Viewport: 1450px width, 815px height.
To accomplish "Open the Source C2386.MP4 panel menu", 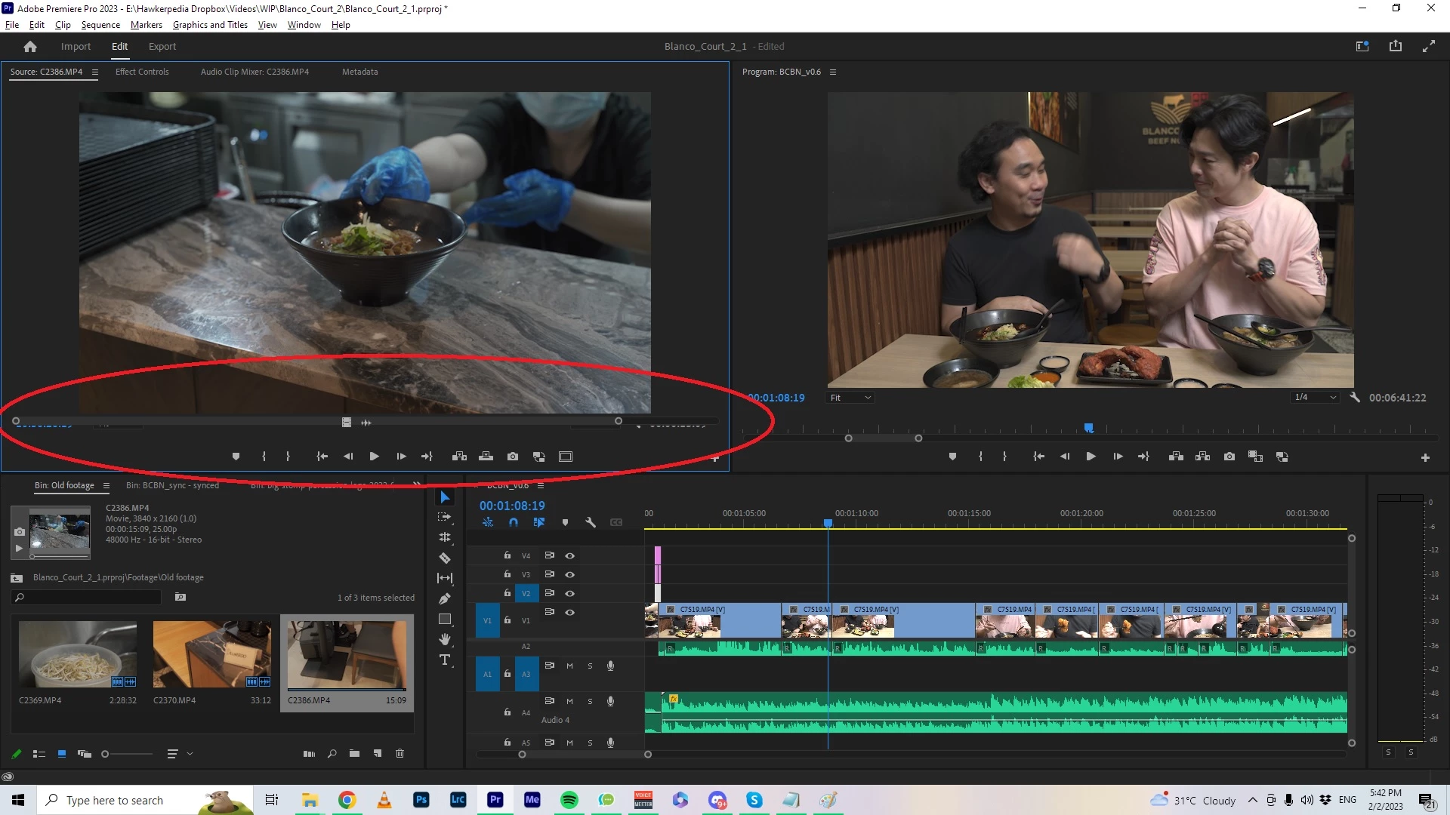I will [95, 72].
